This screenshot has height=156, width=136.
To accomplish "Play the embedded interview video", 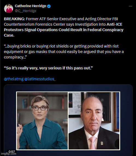I will (x=68, y=120).
